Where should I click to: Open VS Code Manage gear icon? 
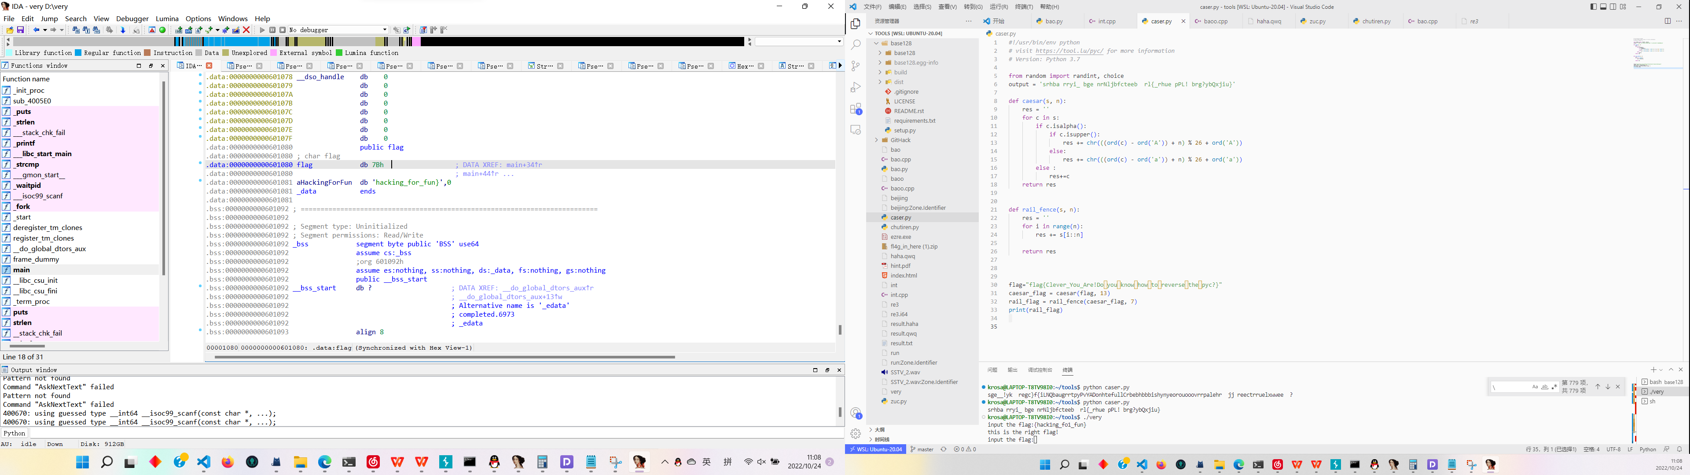point(856,434)
